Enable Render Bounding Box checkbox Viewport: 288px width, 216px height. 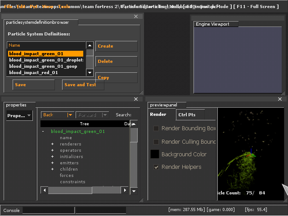point(156,128)
